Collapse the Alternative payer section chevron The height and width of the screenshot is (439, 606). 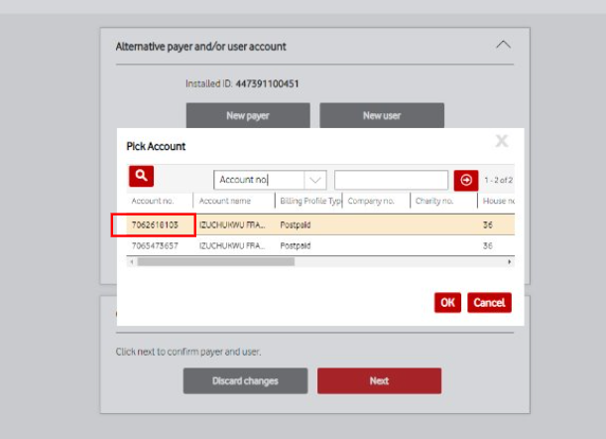(x=503, y=46)
